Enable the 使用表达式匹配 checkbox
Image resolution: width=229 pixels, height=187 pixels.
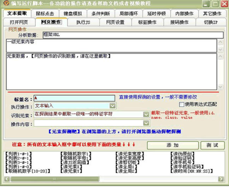tap(182, 104)
